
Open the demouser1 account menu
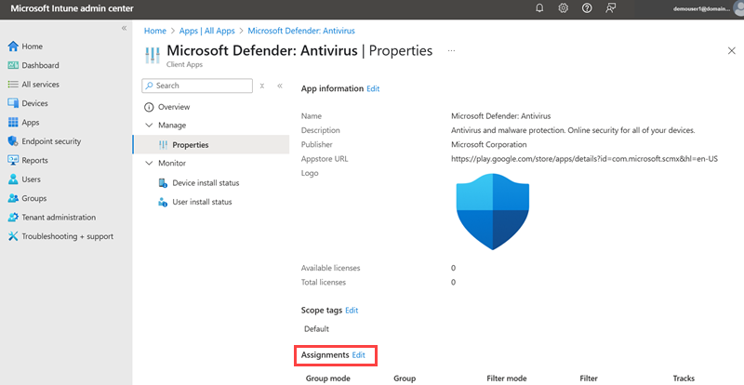tap(708, 8)
